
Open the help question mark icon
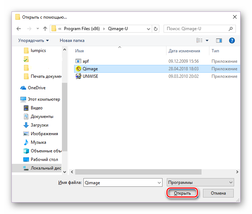(x=232, y=41)
